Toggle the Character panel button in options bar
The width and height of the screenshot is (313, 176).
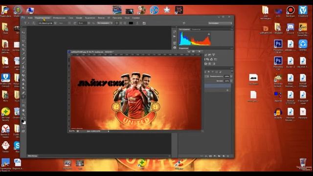(144, 23)
